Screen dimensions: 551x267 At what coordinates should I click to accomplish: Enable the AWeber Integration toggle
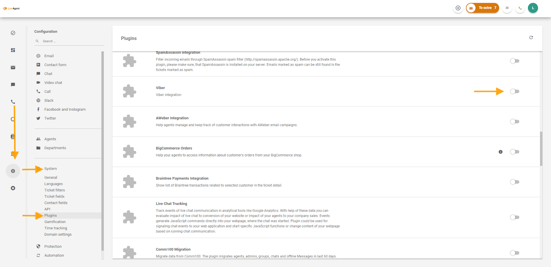pyautogui.click(x=514, y=122)
